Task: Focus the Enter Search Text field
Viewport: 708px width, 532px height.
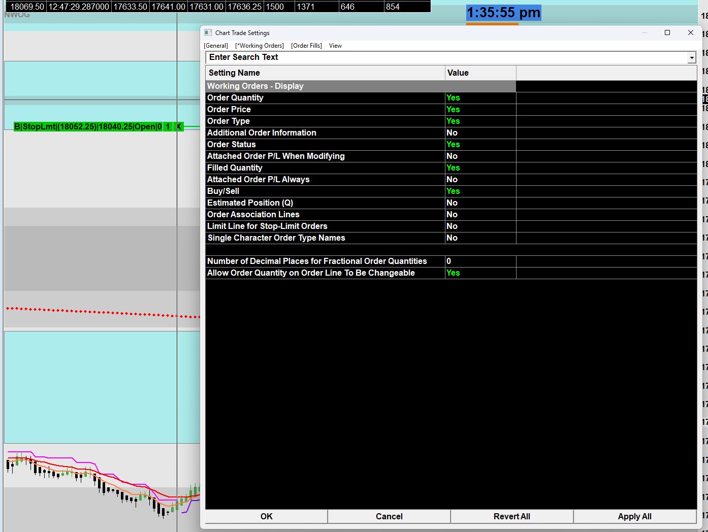Action: [x=446, y=57]
